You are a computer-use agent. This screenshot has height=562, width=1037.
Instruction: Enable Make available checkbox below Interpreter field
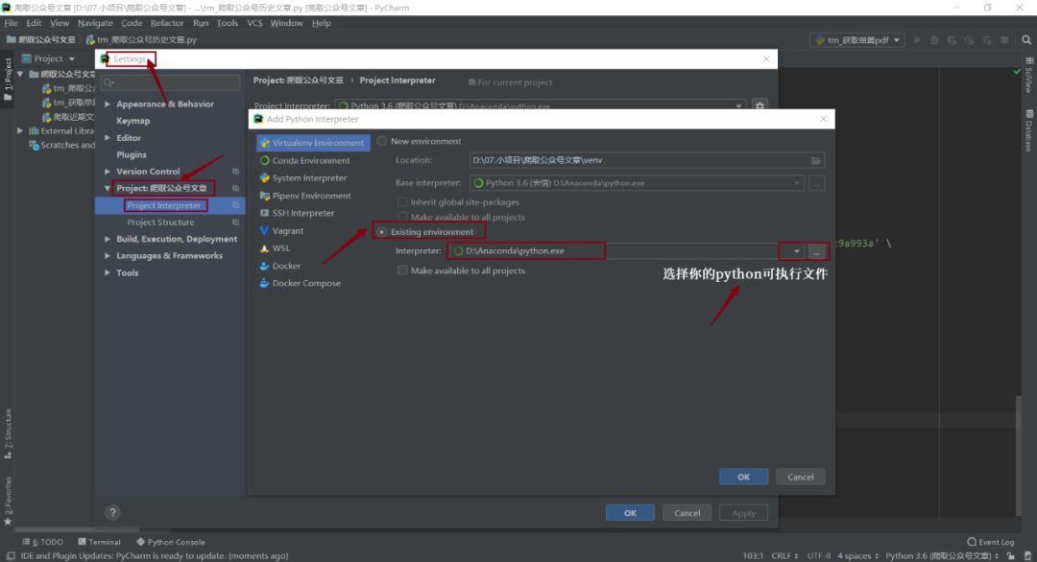tap(402, 270)
